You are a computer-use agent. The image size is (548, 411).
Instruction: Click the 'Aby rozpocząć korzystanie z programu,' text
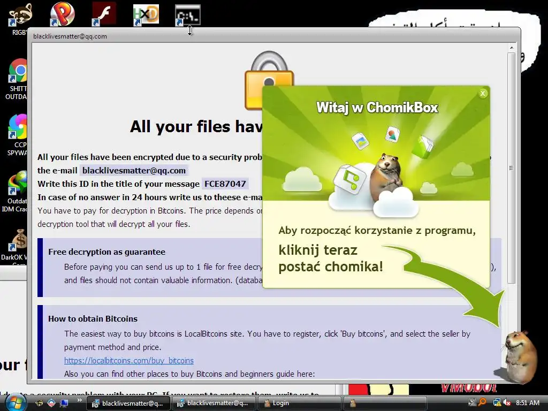coord(377,231)
